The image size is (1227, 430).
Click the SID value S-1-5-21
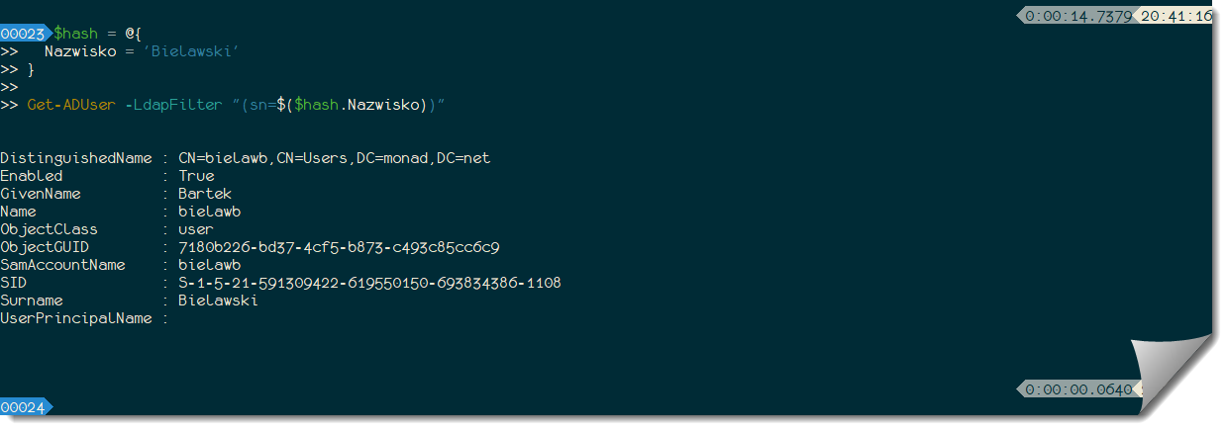point(369,283)
